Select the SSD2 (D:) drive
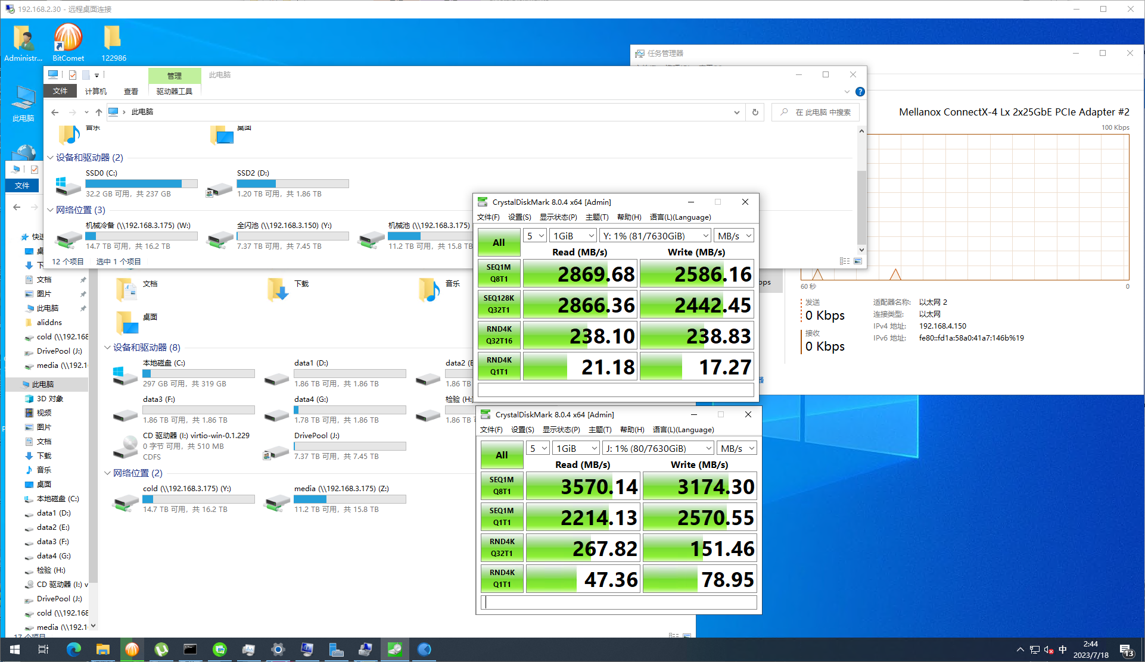Screen dimensions: 1145x662 tap(277, 183)
